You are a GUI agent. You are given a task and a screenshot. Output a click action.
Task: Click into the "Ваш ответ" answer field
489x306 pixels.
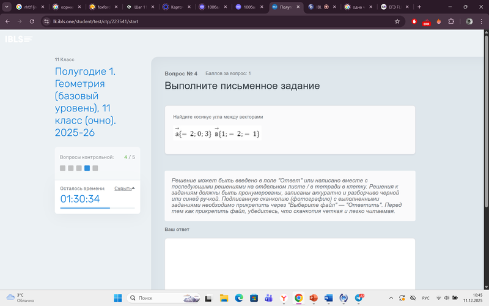(290, 263)
